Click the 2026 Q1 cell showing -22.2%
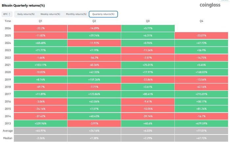Viewport: 230px width, 144px height. (40, 28)
